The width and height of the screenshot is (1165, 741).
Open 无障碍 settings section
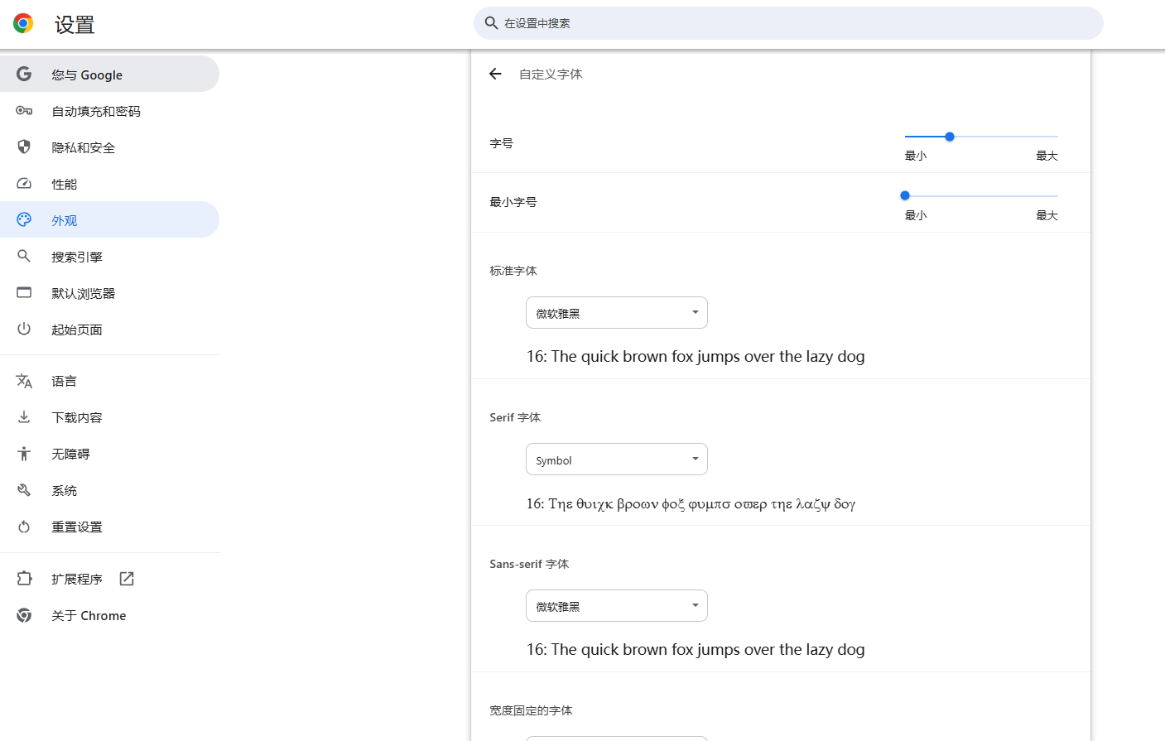[x=109, y=454]
